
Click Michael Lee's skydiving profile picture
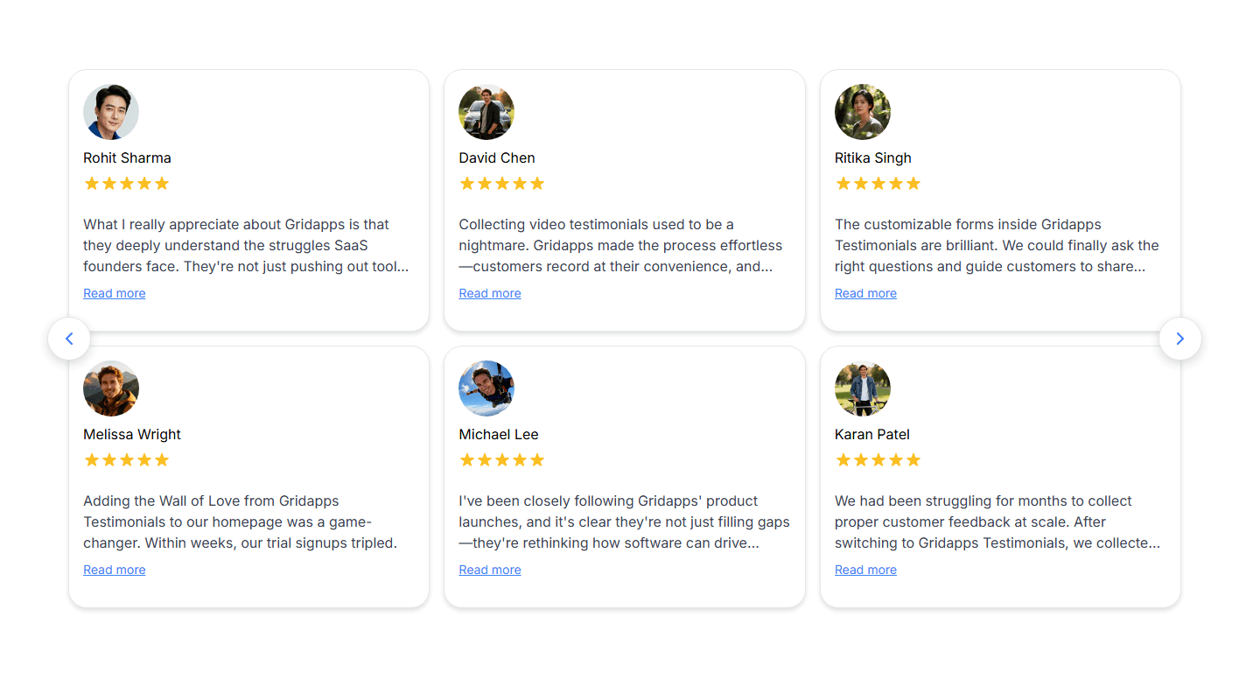click(x=486, y=388)
